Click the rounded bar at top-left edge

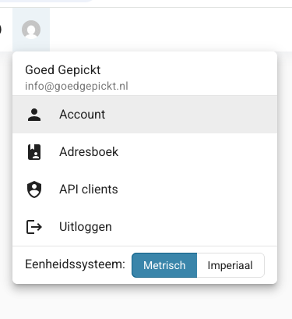[47, 1]
